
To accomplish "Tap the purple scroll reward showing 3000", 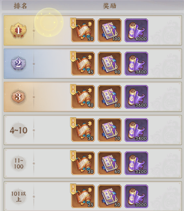I will point(136,196).
